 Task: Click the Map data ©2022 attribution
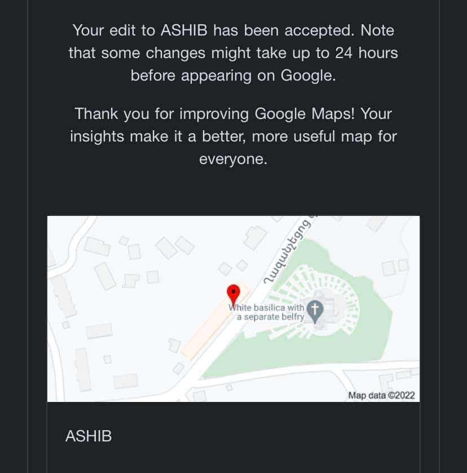click(x=381, y=395)
